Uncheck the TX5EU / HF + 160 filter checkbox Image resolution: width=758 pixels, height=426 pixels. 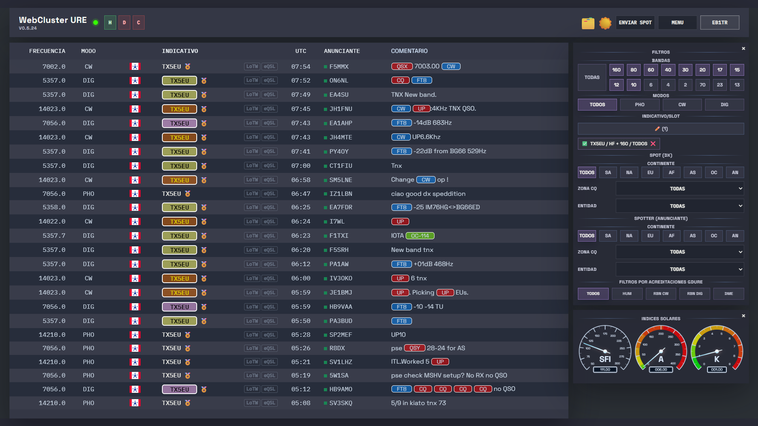click(585, 144)
